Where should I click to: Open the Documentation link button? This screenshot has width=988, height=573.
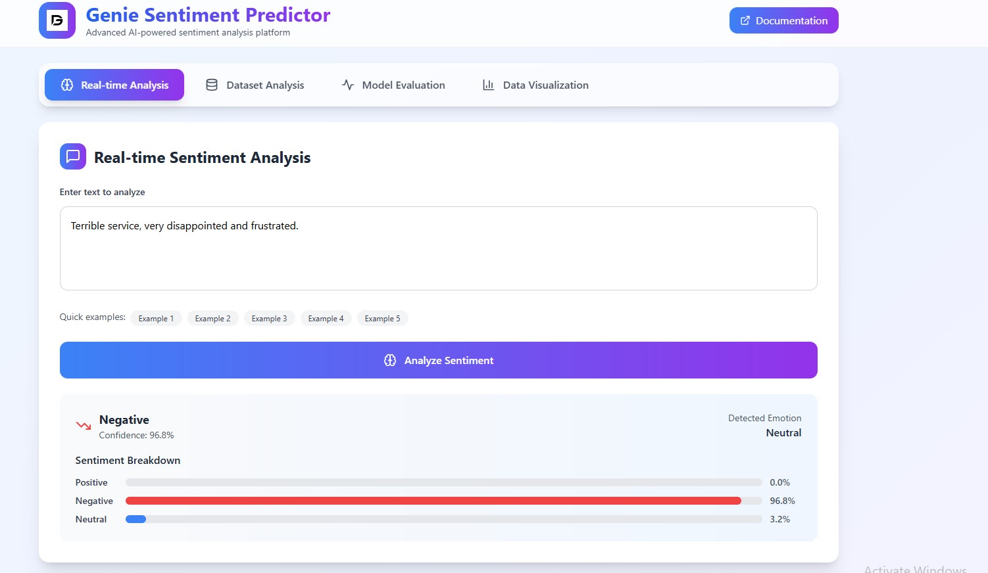click(784, 20)
